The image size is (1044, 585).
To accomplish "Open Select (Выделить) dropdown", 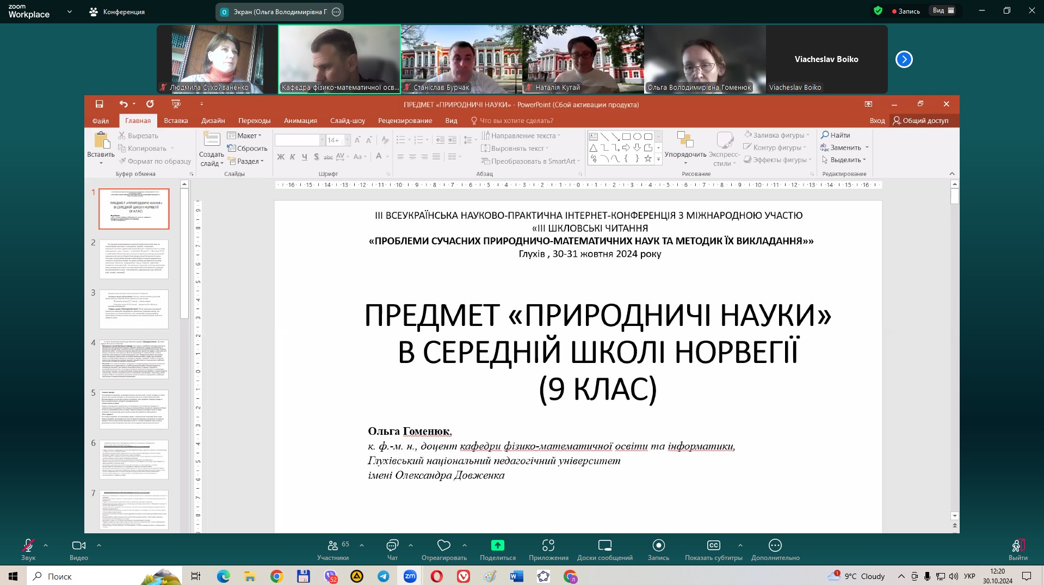I will pos(844,160).
